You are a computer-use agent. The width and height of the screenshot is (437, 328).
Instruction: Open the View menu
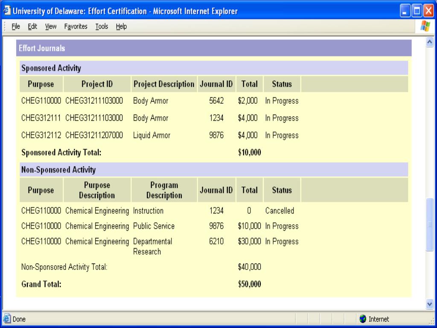point(51,26)
